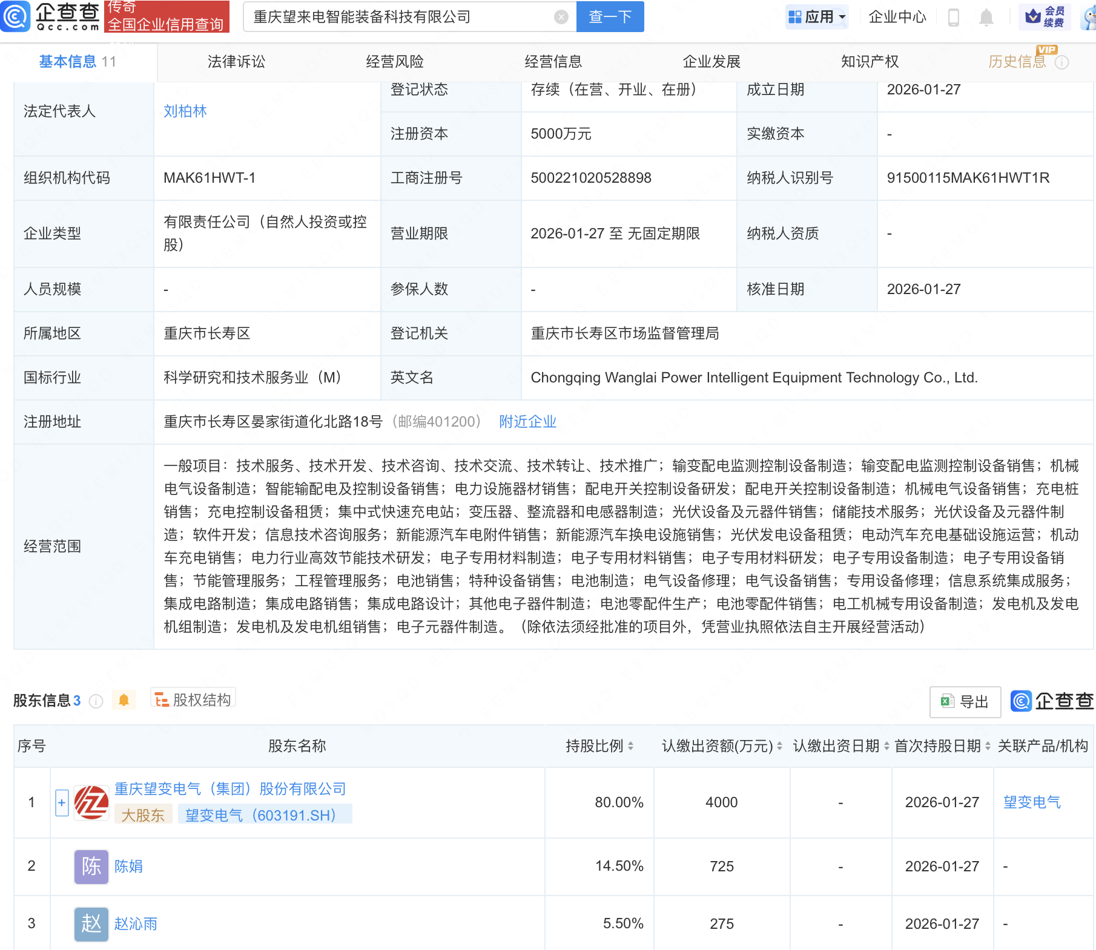This screenshot has height=950, width=1096.
Task: Expand the 重庆望变电气 shareholder row
Action: point(62,803)
